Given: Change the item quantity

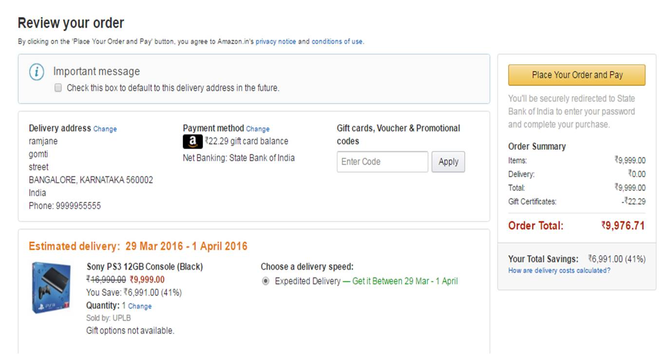Looking at the screenshot, I should point(140,306).
